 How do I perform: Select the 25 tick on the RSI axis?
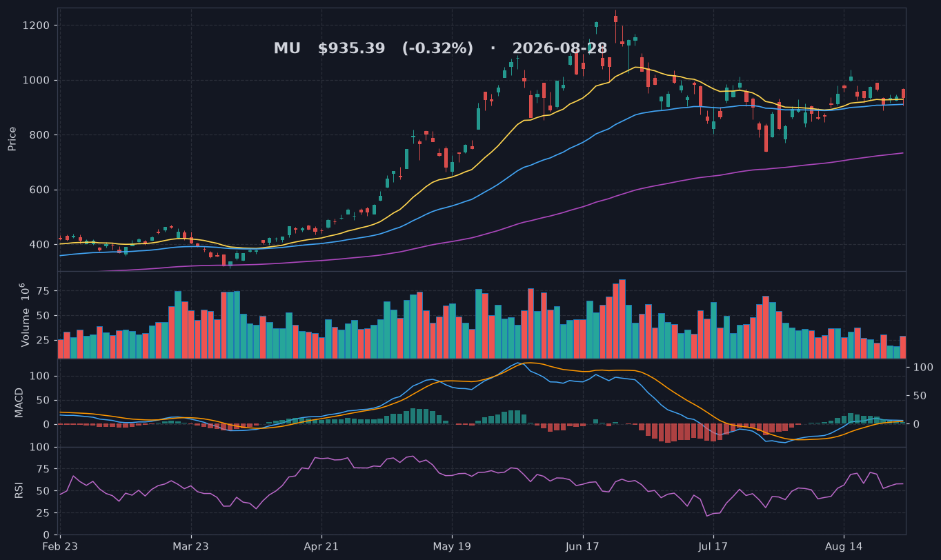43,513
